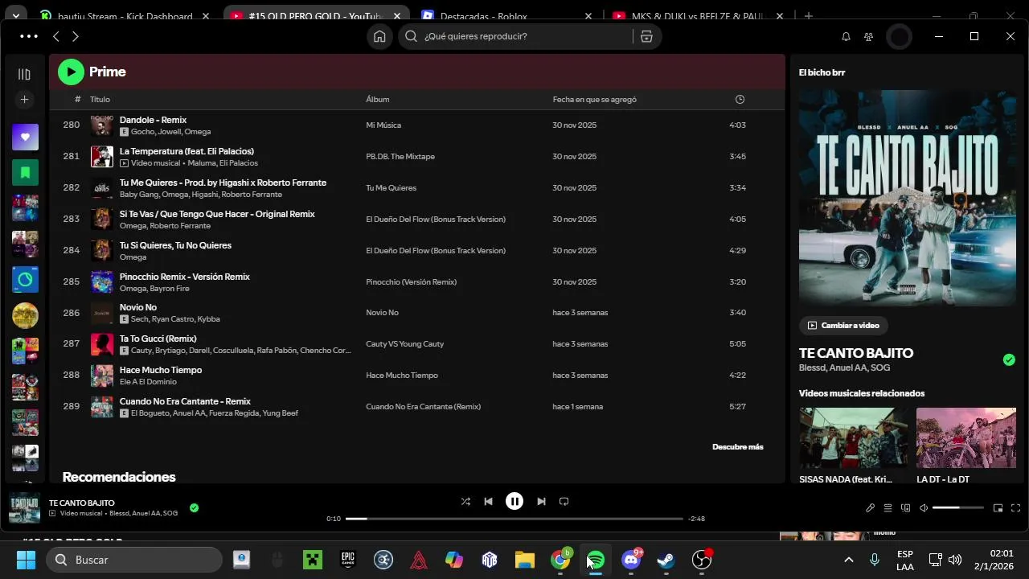Screen dimensions: 1029x579
Task: Show hidden tray icons chevron
Action: (848, 560)
